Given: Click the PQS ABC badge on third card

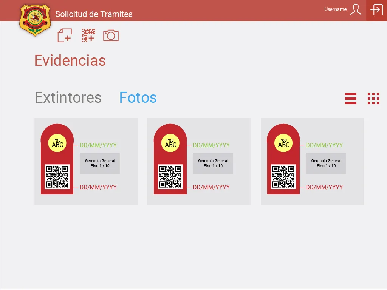Looking at the screenshot, I should 283,143.
